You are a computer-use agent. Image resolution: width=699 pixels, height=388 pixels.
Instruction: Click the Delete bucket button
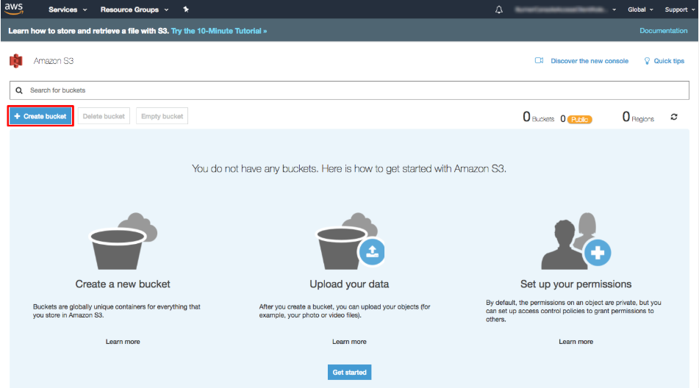click(104, 116)
